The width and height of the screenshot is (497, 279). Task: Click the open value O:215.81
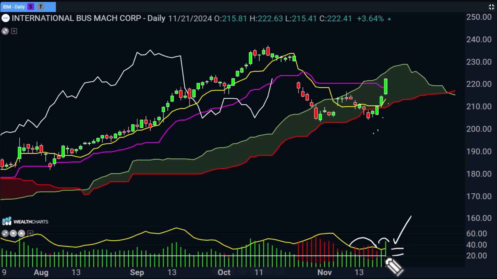point(231,19)
